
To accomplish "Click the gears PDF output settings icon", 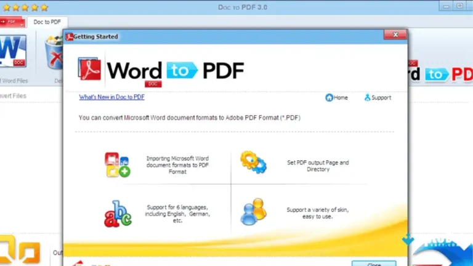I will click(253, 163).
